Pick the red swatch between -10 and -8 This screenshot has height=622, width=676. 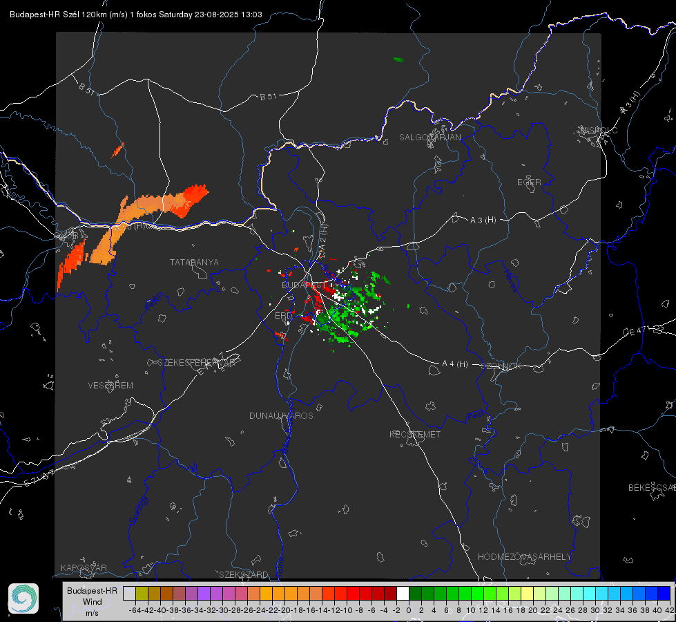pyautogui.click(x=353, y=593)
